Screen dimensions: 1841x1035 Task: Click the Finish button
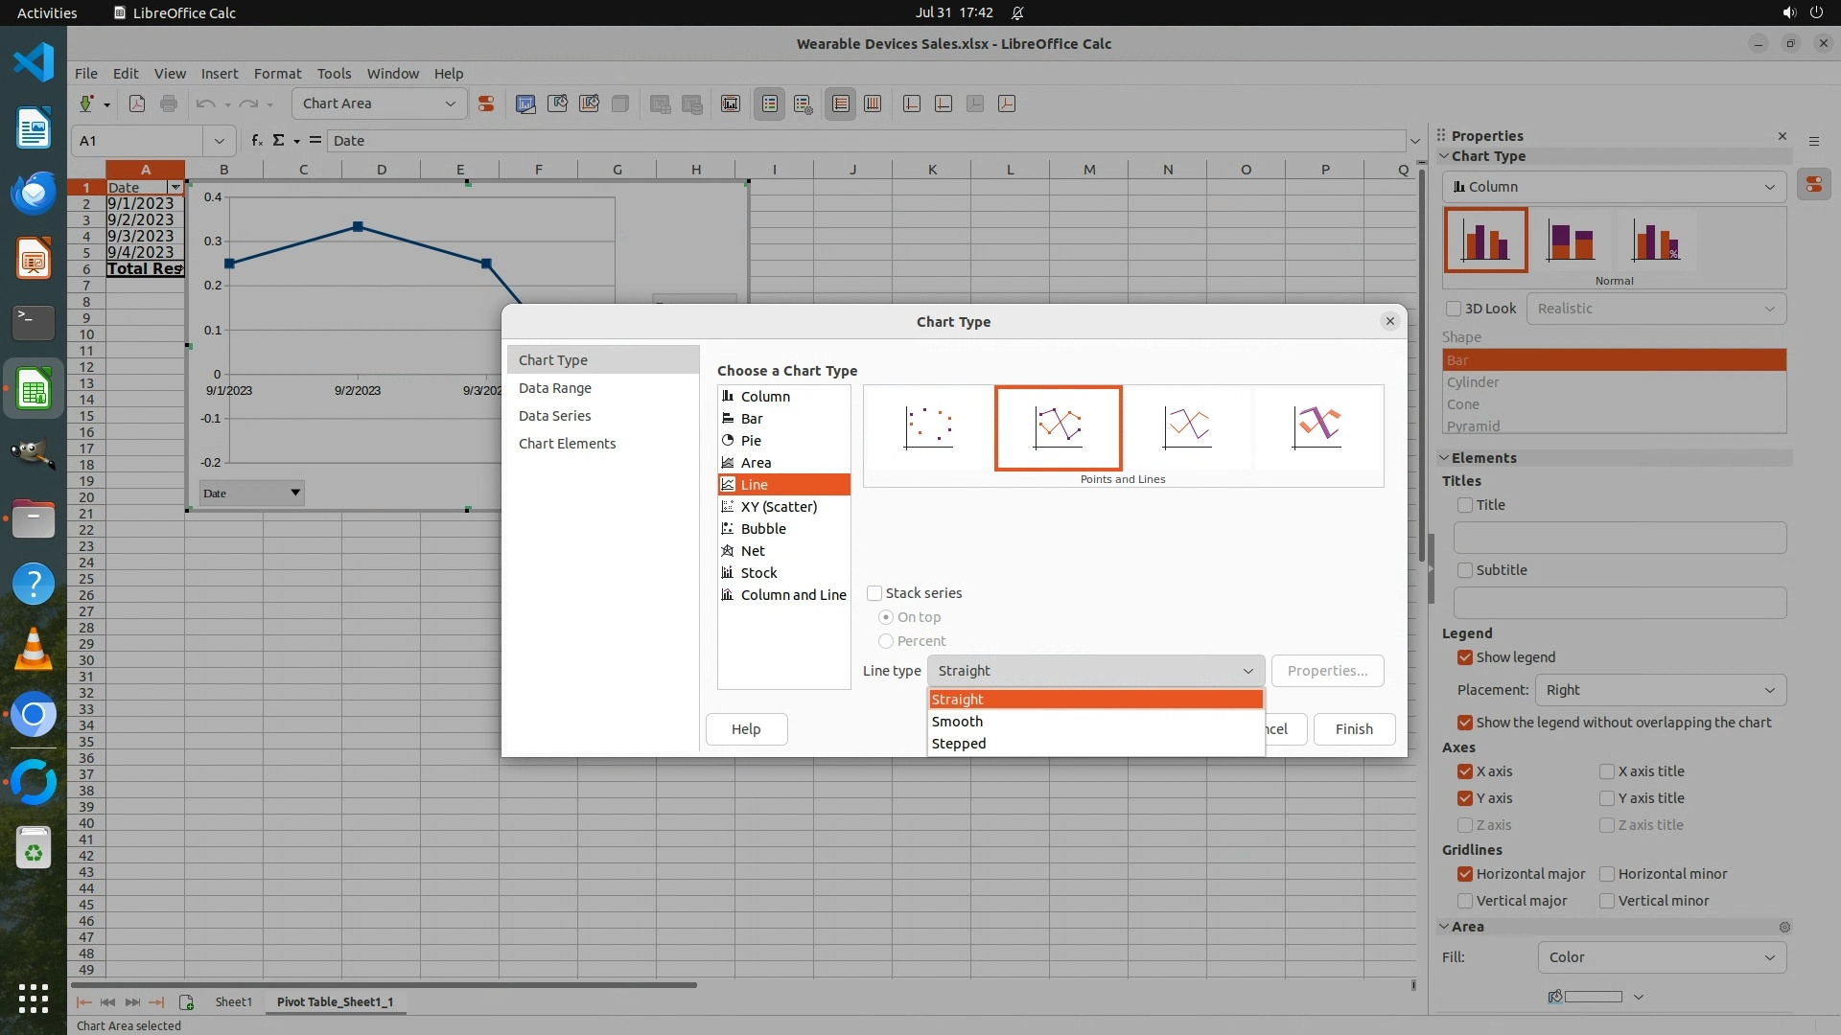[x=1353, y=729]
